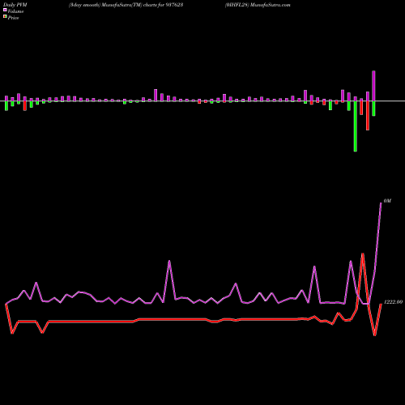Click the red-green Price legend swatch
This screenshot has height=405, width=405.
(x=5, y=17)
